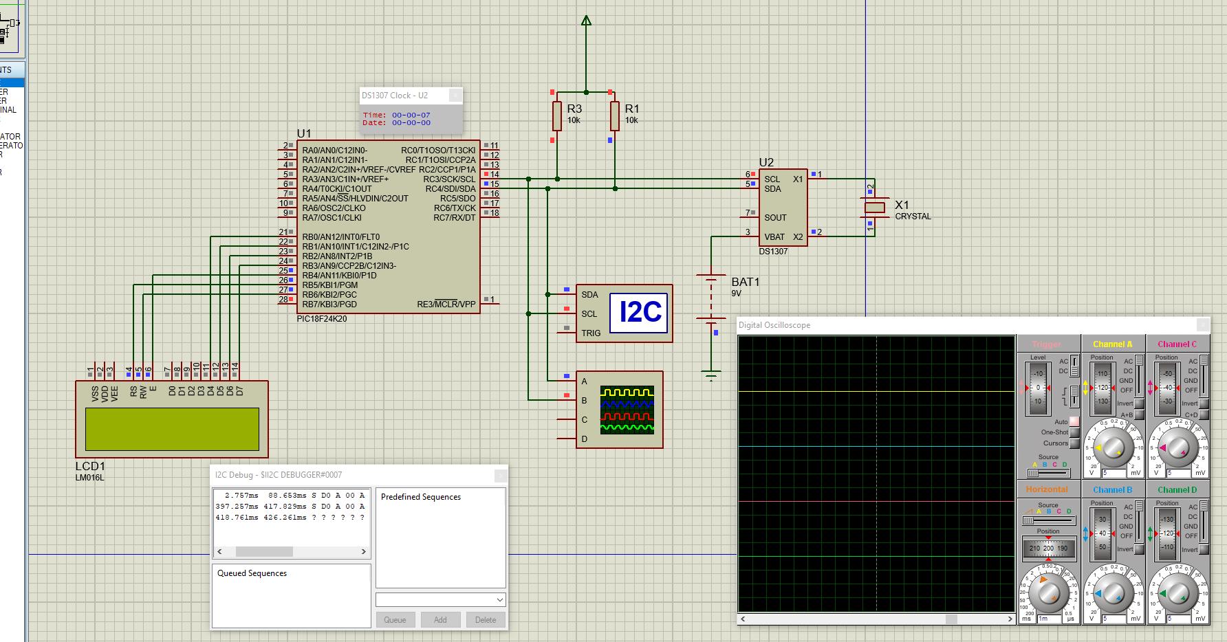The width and height of the screenshot is (1227, 642).
Task: Click the I2C log scroll-left arrow
Action: tap(220, 551)
